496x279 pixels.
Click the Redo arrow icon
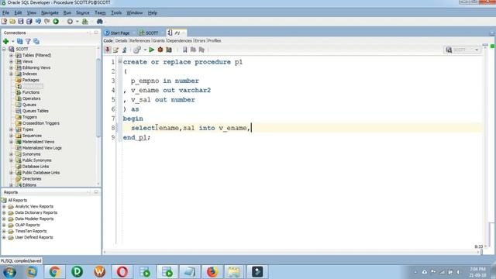pos(46,22)
